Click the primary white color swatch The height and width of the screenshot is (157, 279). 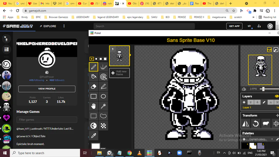click(95, 146)
